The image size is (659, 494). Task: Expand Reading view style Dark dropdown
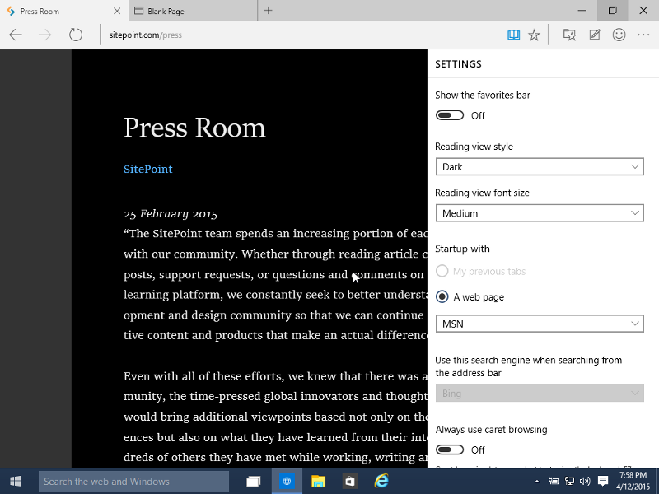(x=539, y=166)
